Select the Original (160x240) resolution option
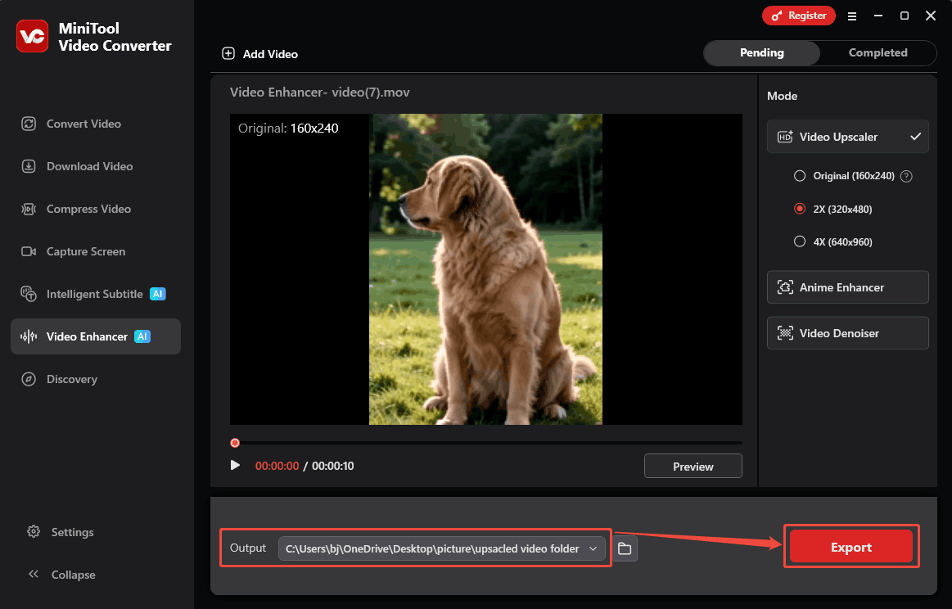Screen dimensions: 952x609 tap(800, 175)
